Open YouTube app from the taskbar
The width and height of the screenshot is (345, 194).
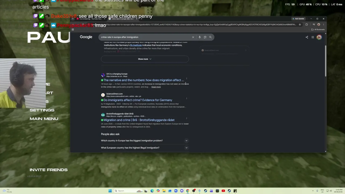(x=223, y=191)
